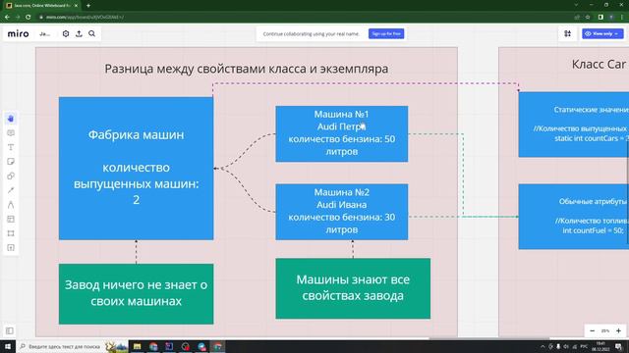Open the templates tool in left toolbar

(11, 219)
